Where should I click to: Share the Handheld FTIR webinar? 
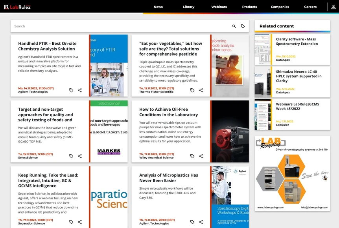click(x=80, y=90)
